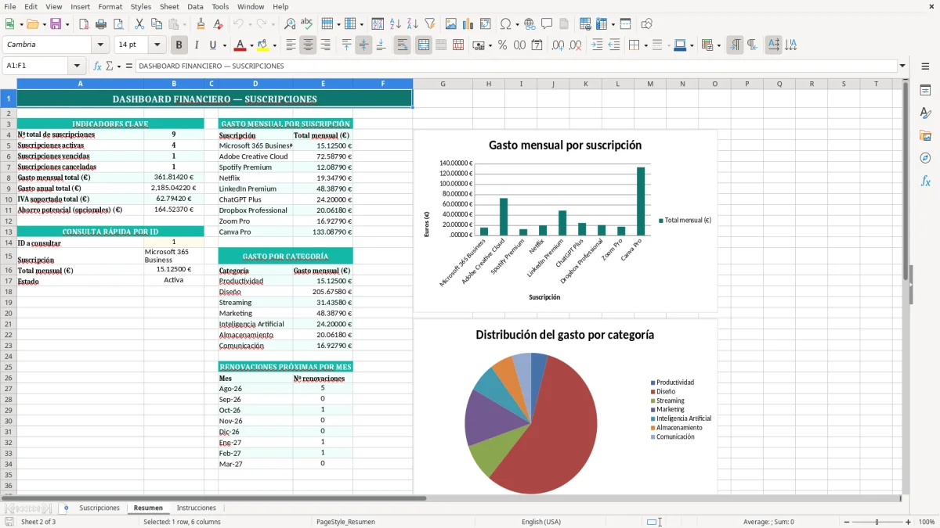This screenshot has height=528, width=940.
Task: Click the PageStyle_Resumen status field
Action: [x=345, y=522]
